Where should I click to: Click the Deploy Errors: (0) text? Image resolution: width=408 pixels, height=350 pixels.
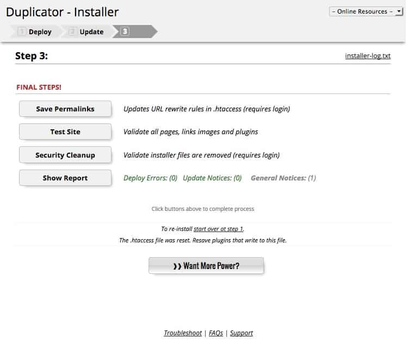tap(150, 178)
